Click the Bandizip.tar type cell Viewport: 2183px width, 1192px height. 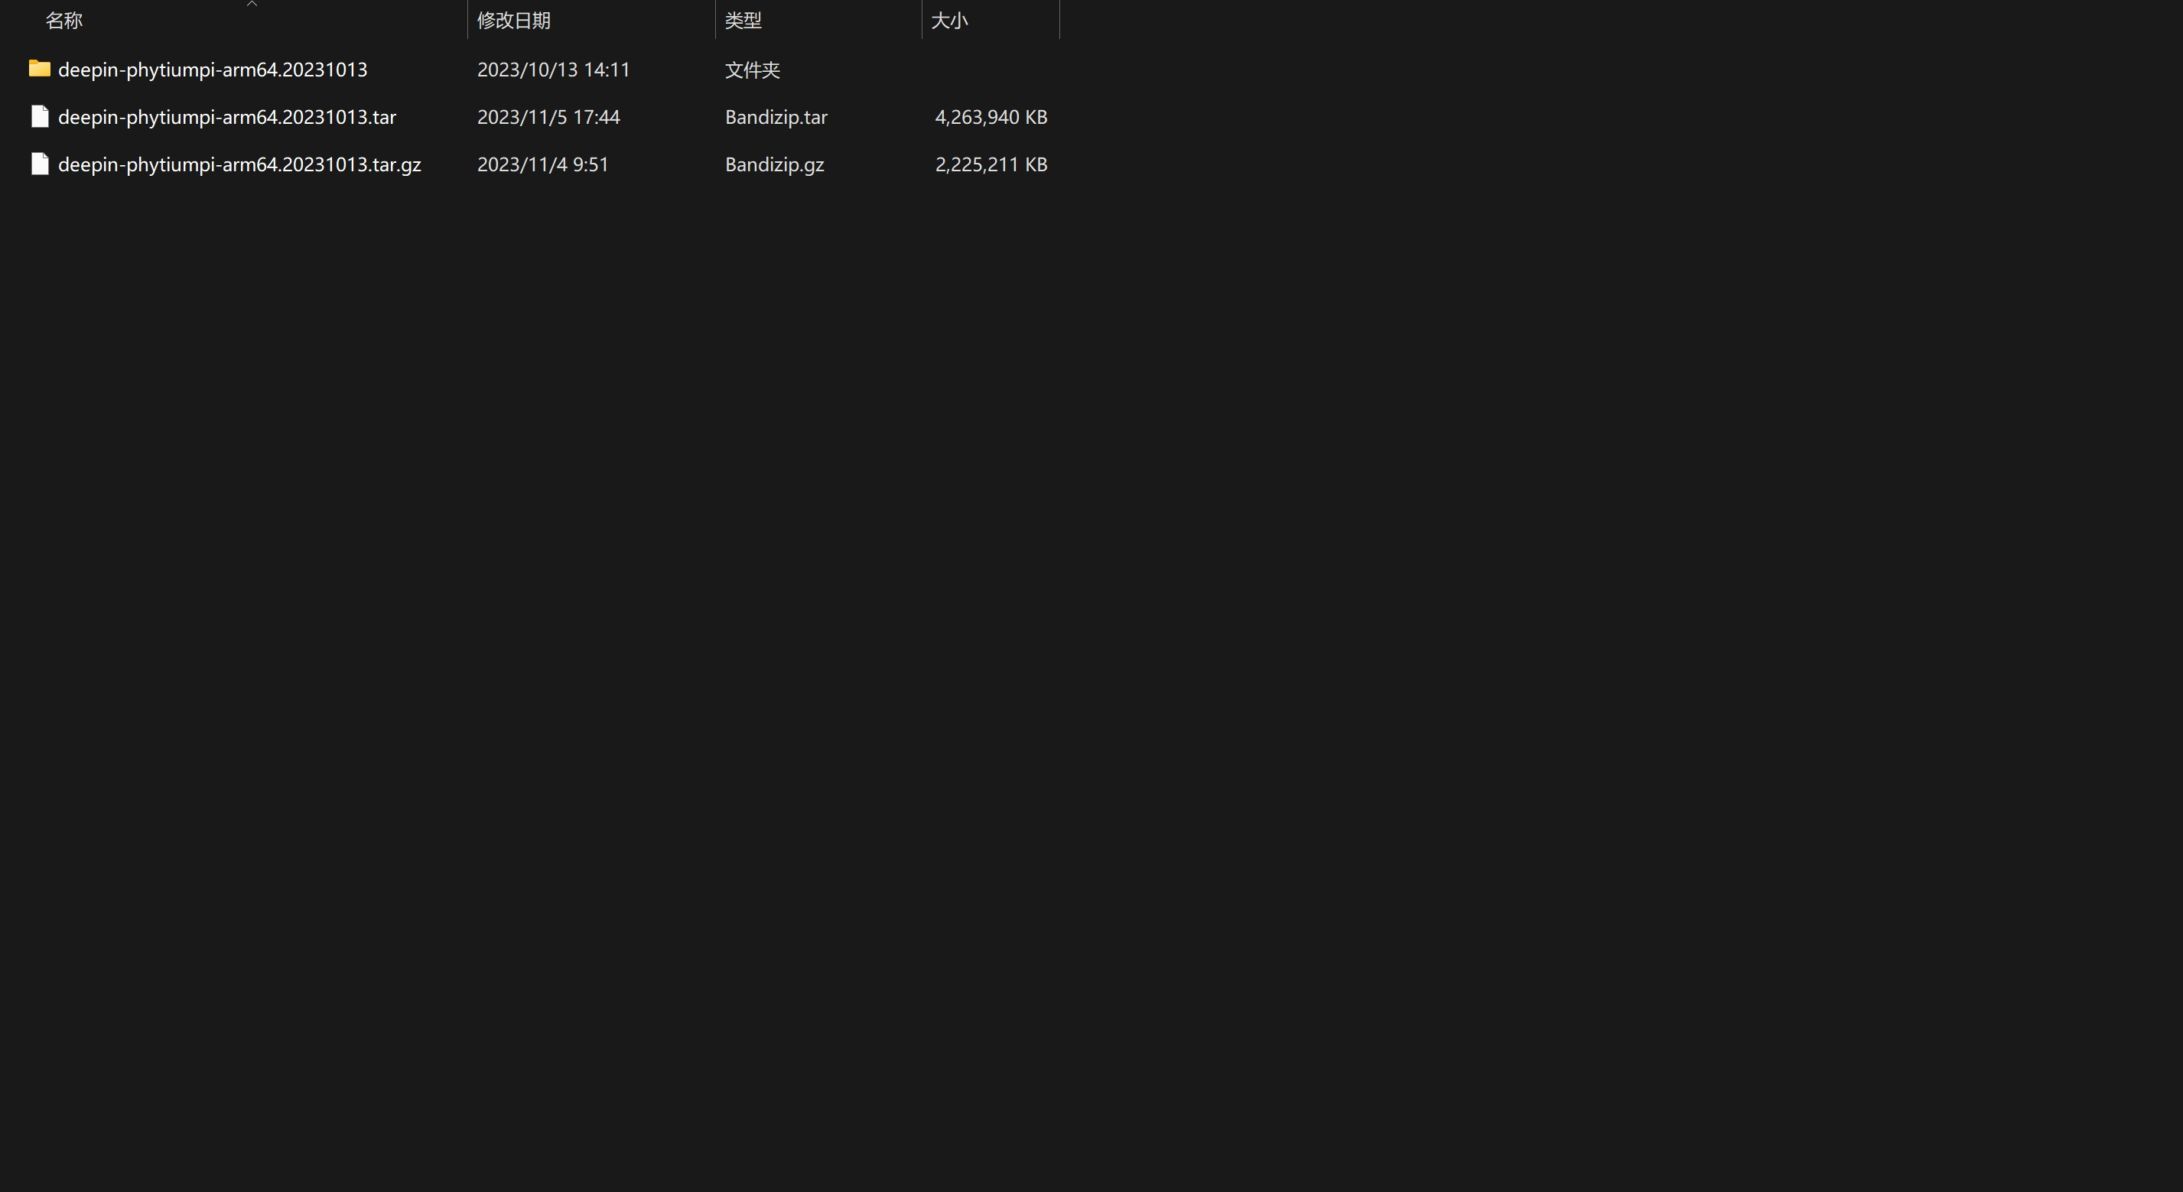click(776, 117)
